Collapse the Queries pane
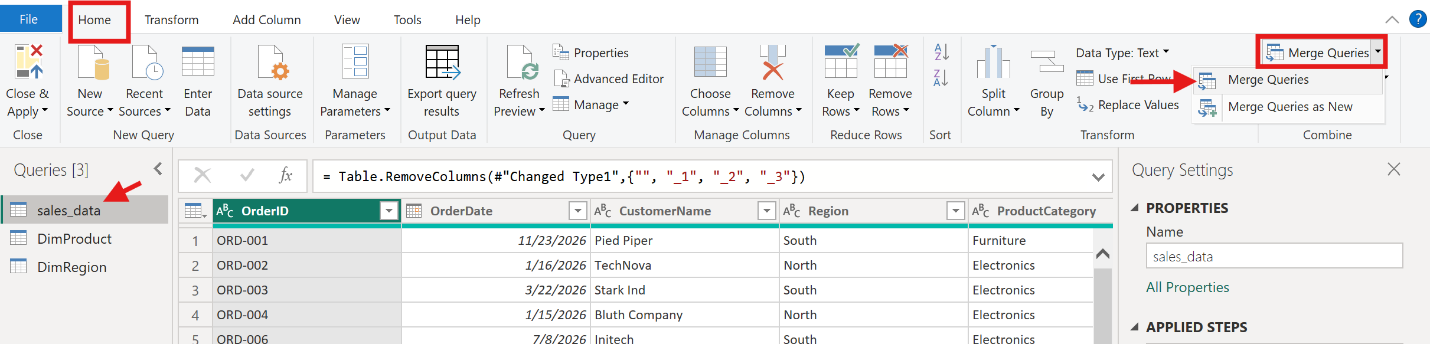This screenshot has height=344, width=1430. pos(158,169)
